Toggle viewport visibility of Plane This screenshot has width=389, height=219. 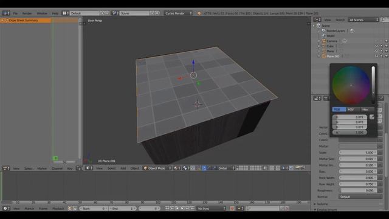[x=376, y=51]
